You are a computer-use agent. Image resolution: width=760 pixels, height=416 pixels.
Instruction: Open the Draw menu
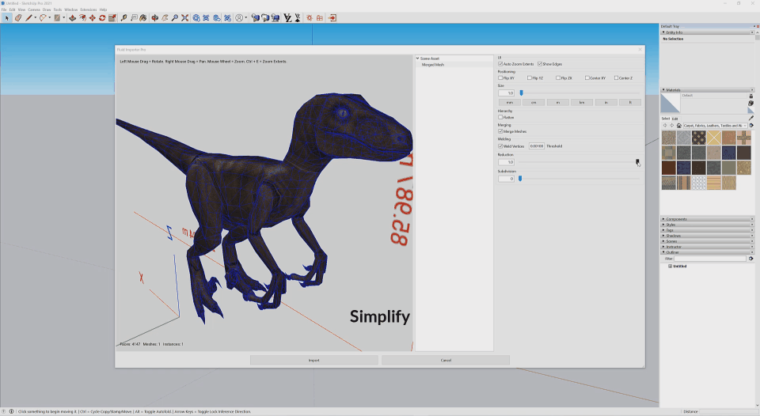(x=47, y=9)
